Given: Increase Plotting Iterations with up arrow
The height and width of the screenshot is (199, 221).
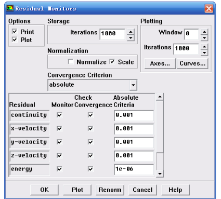Looking at the screenshot, I should [204, 47].
